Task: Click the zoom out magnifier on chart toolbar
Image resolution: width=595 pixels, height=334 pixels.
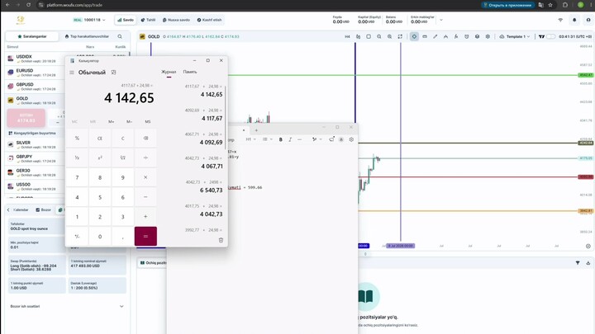Action: pos(379,37)
